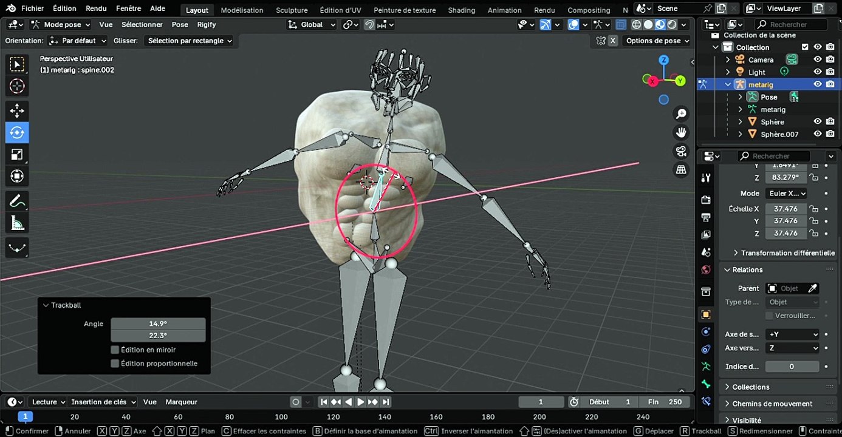Viewport: 842px width, 437px height.
Task: Pin the Scene with pushpin icon
Action: coord(707,8)
